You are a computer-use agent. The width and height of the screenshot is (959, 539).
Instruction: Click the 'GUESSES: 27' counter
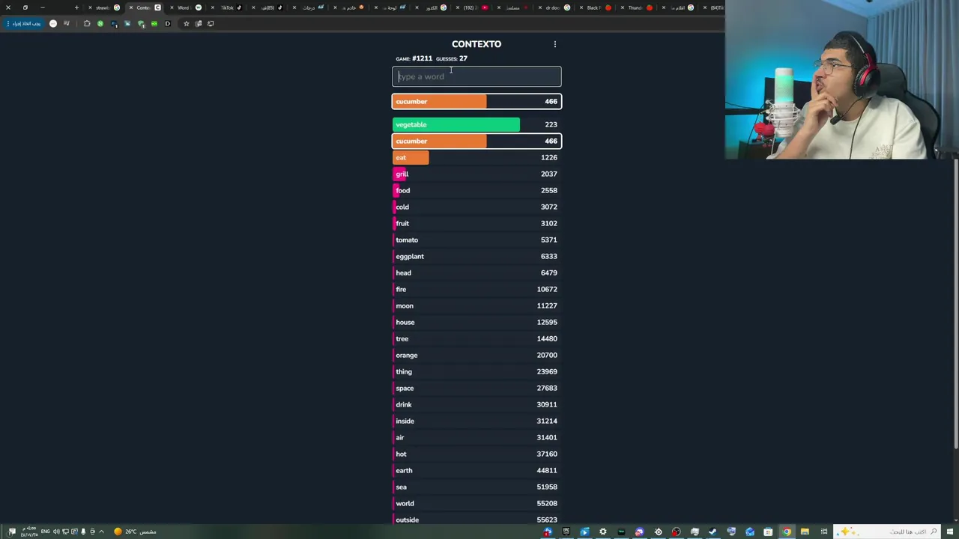(x=452, y=58)
